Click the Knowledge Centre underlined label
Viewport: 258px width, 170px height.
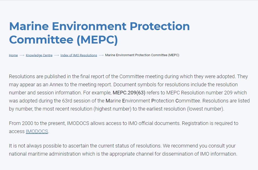coord(39,55)
